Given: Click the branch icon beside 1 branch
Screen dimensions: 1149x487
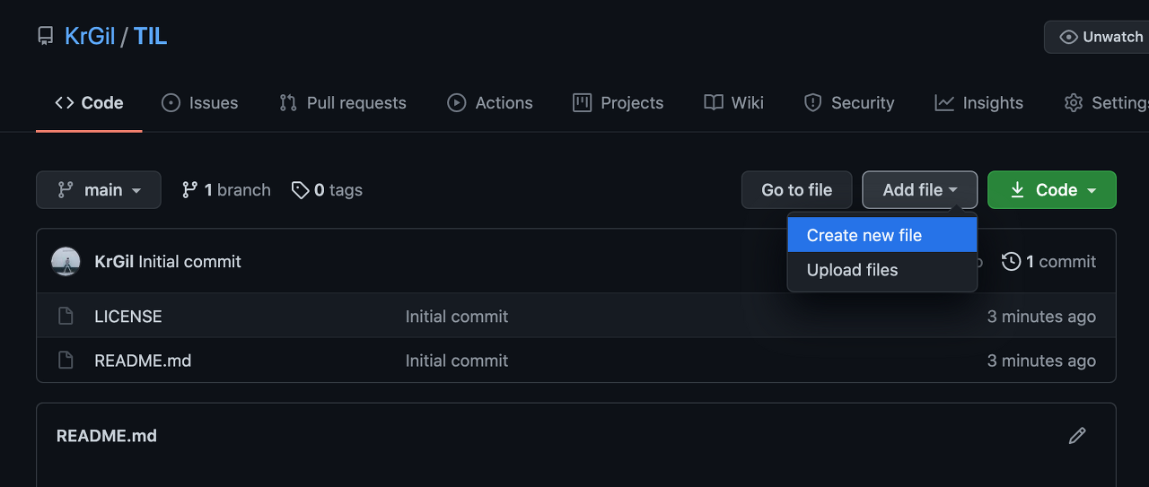Looking at the screenshot, I should point(189,190).
